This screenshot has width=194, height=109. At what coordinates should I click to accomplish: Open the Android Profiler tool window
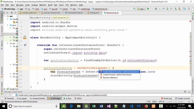point(38,98)
